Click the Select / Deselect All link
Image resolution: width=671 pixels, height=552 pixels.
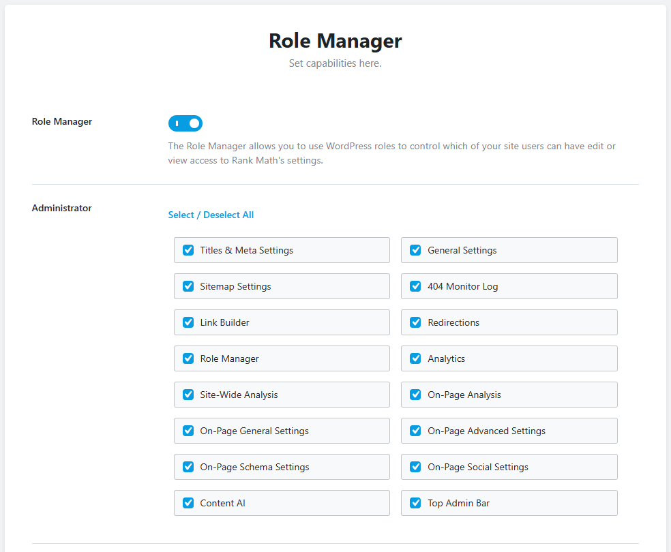click(x=211, y=215)
